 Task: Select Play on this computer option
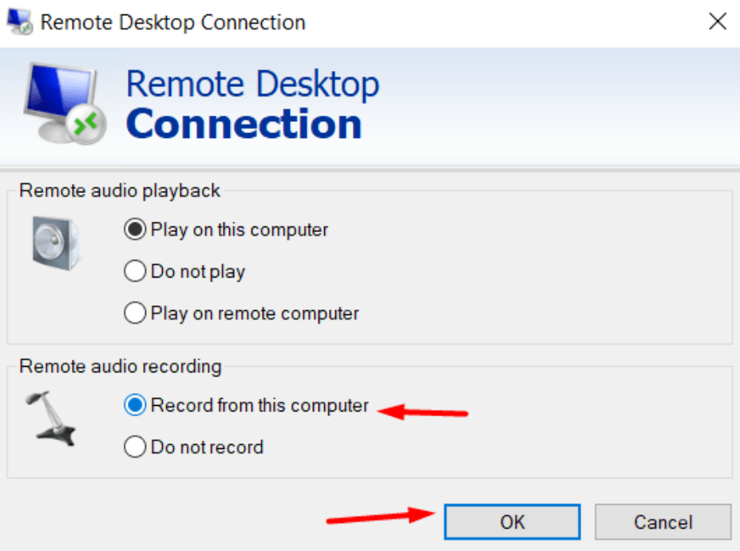[x=136, y=230]
